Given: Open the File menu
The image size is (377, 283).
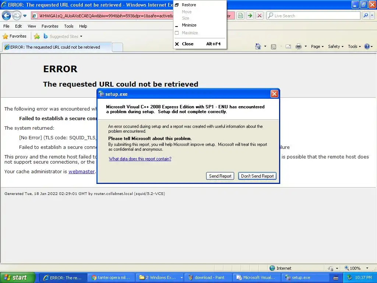Looking at the screenshot, I should click(x=6, y=26).
